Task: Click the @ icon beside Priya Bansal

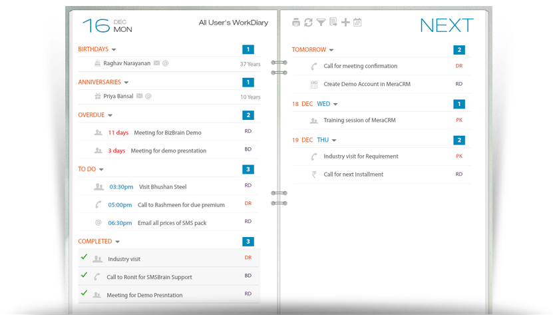Action: (x=148, y=96)
